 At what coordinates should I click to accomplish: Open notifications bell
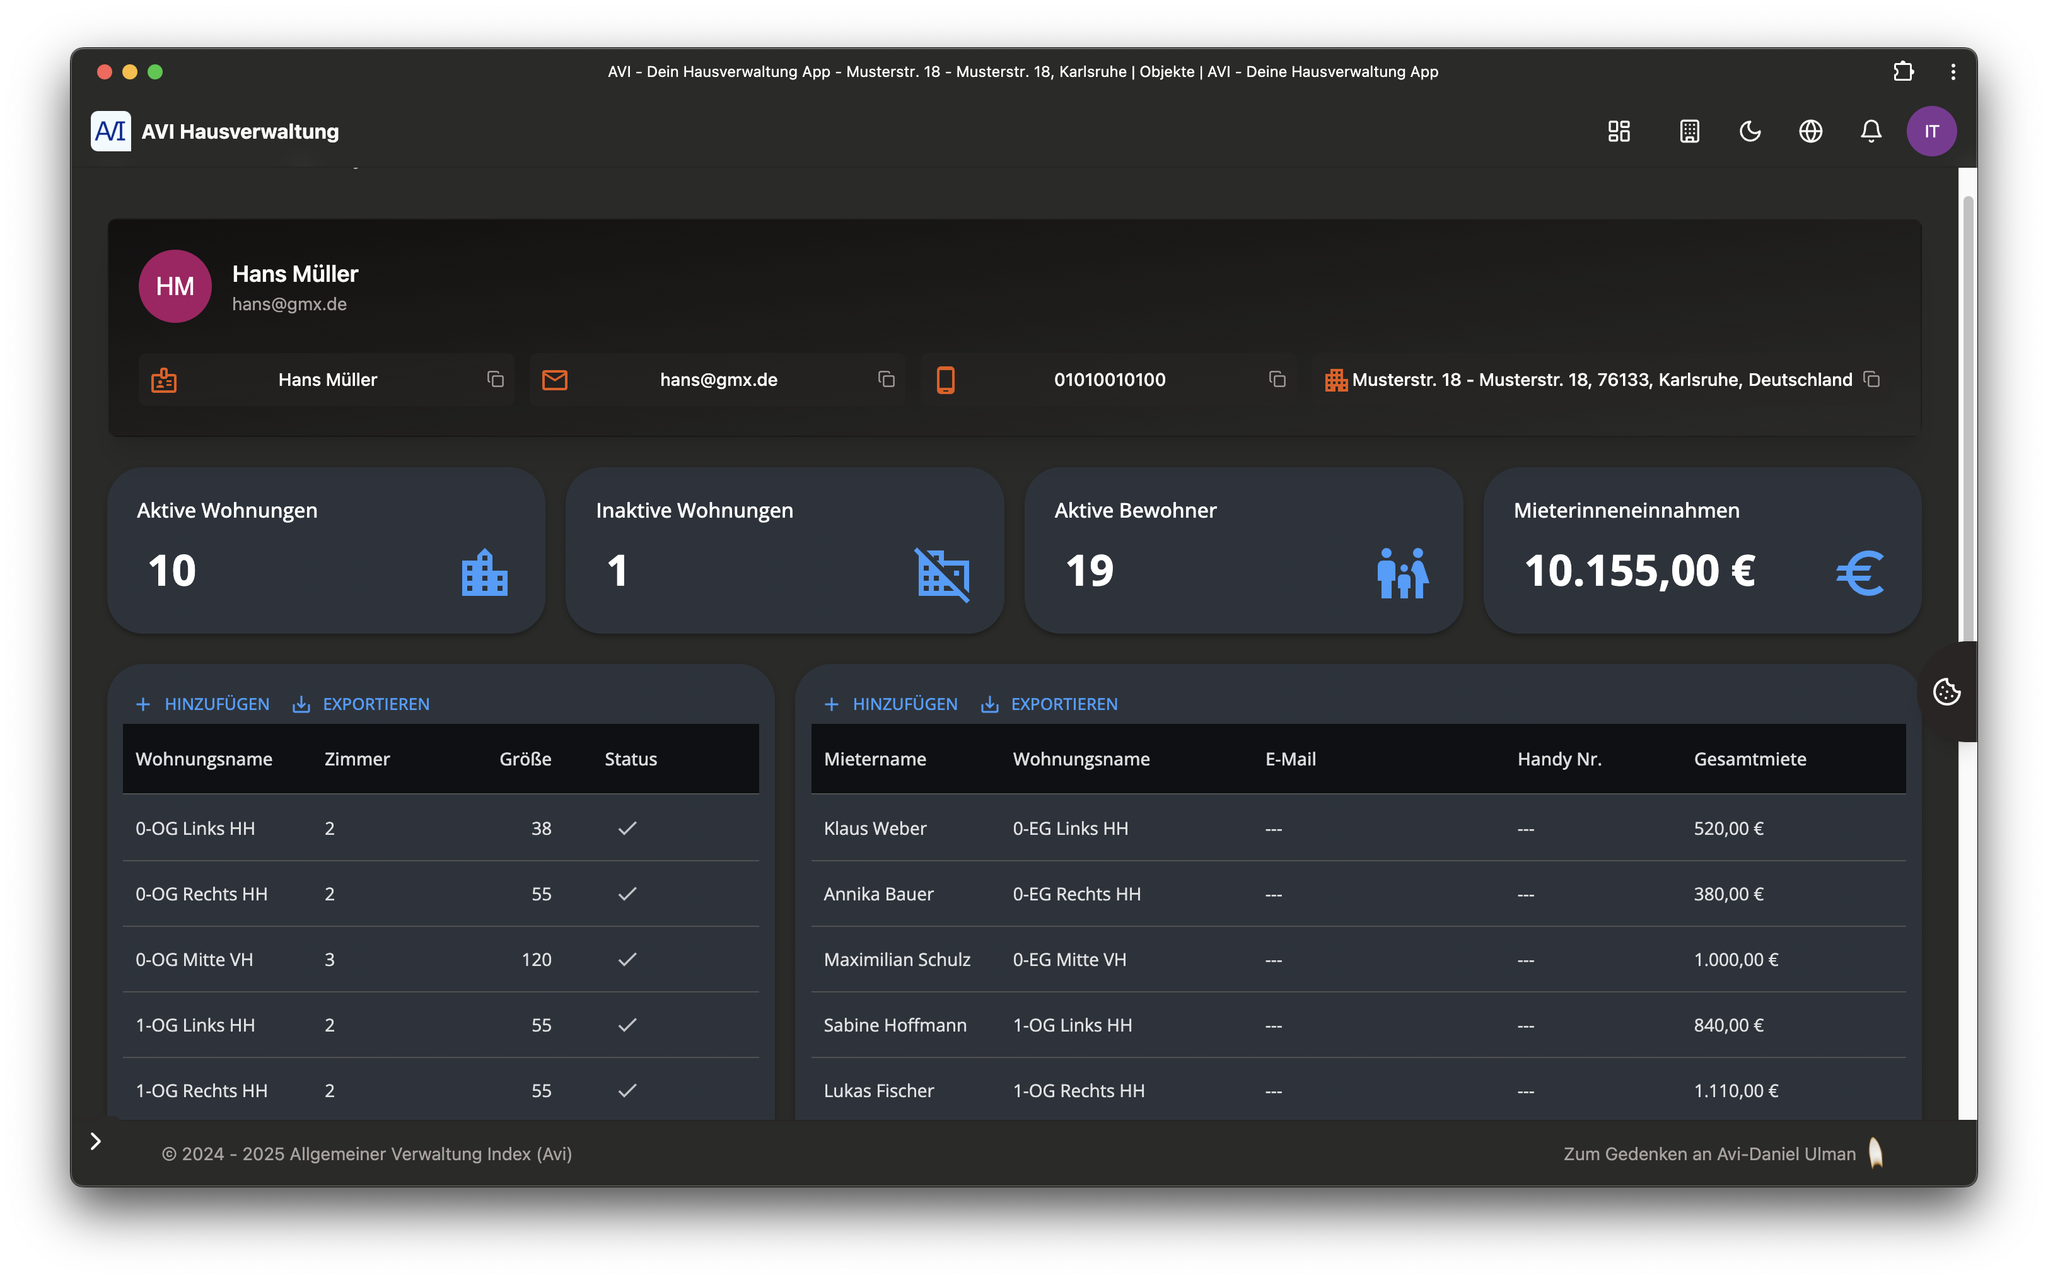(1870, 131)
